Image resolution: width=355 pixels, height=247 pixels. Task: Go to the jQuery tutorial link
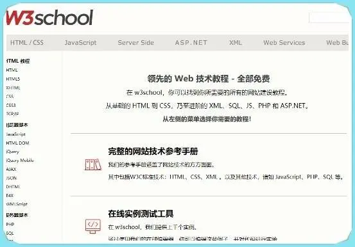(12, 152)
